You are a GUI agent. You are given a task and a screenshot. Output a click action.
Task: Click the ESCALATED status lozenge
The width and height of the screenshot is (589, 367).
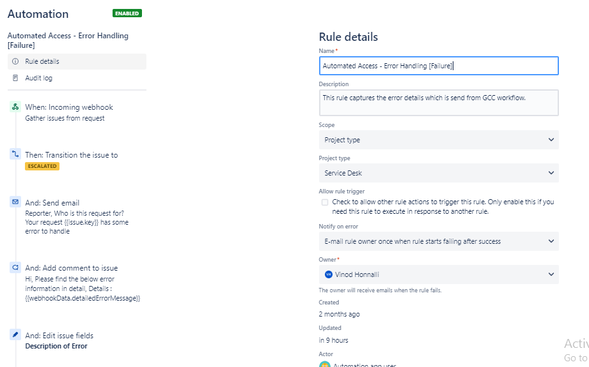[x=42, y=166]
